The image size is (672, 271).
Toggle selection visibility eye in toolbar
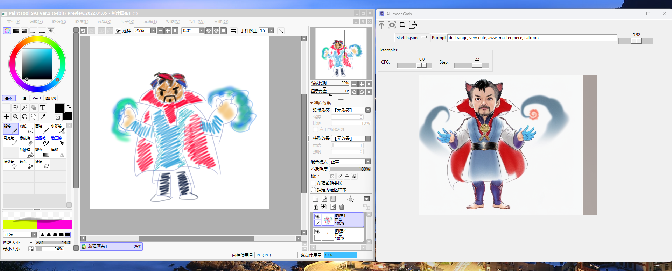(118, 31)
